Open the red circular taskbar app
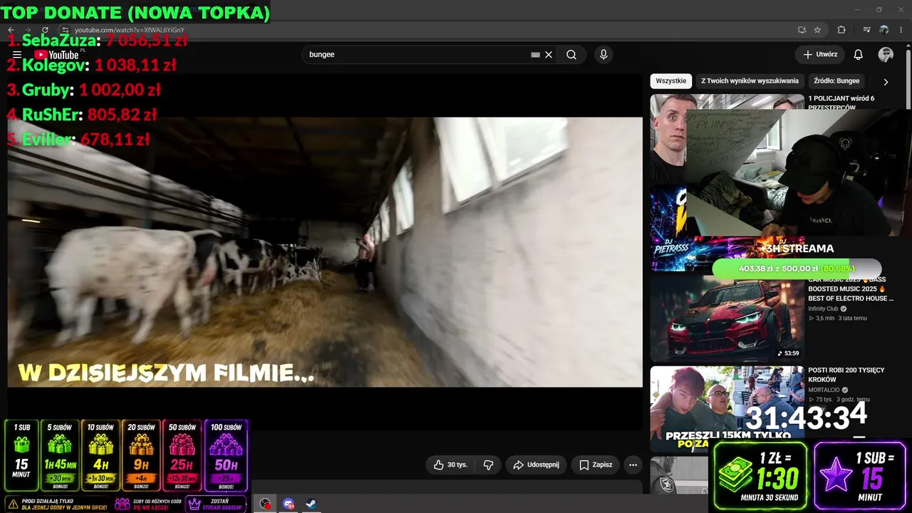This screenshot has height=513, width=912. pyautogui.click(x=265, y=504)
